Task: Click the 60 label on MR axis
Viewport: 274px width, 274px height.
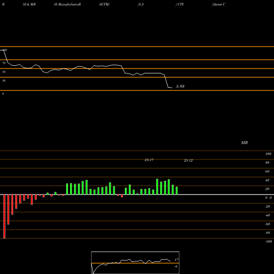Action: tap(267, 172)
